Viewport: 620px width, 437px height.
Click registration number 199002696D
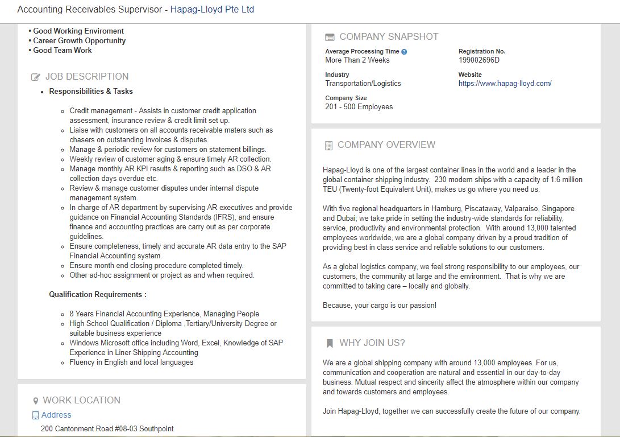479,60
